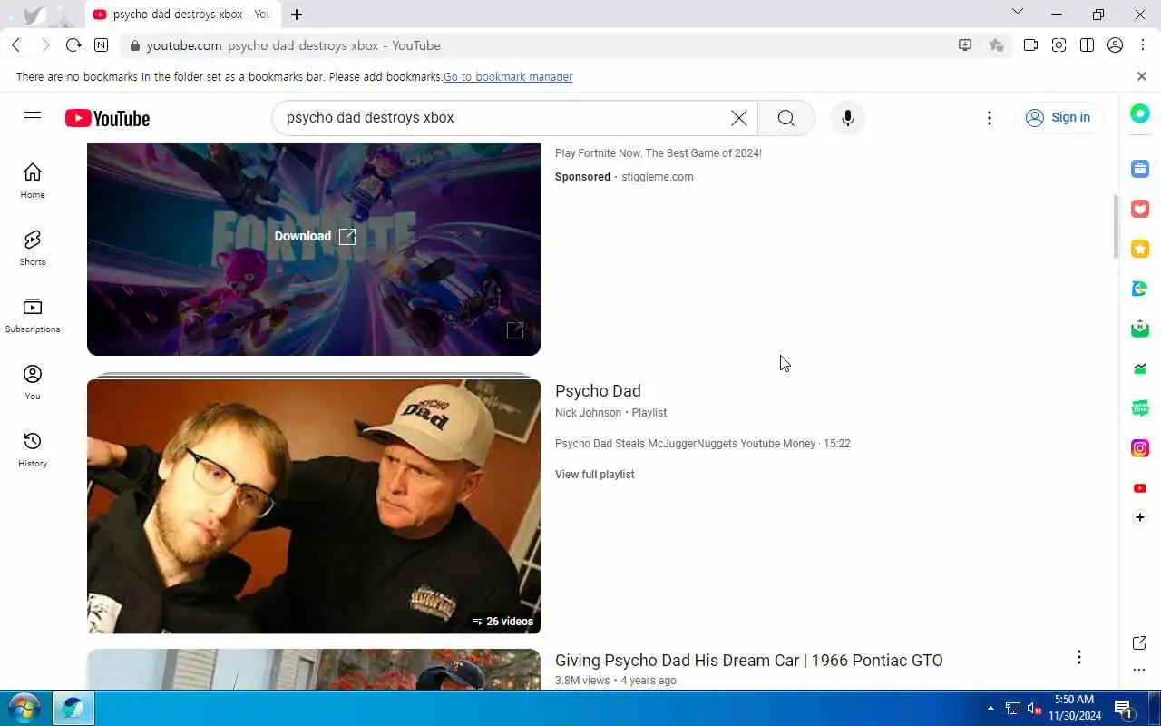The height and width of the screenshot is (726, 1161).
Task: Open the Windows Start button
Action: pos(24,708)
